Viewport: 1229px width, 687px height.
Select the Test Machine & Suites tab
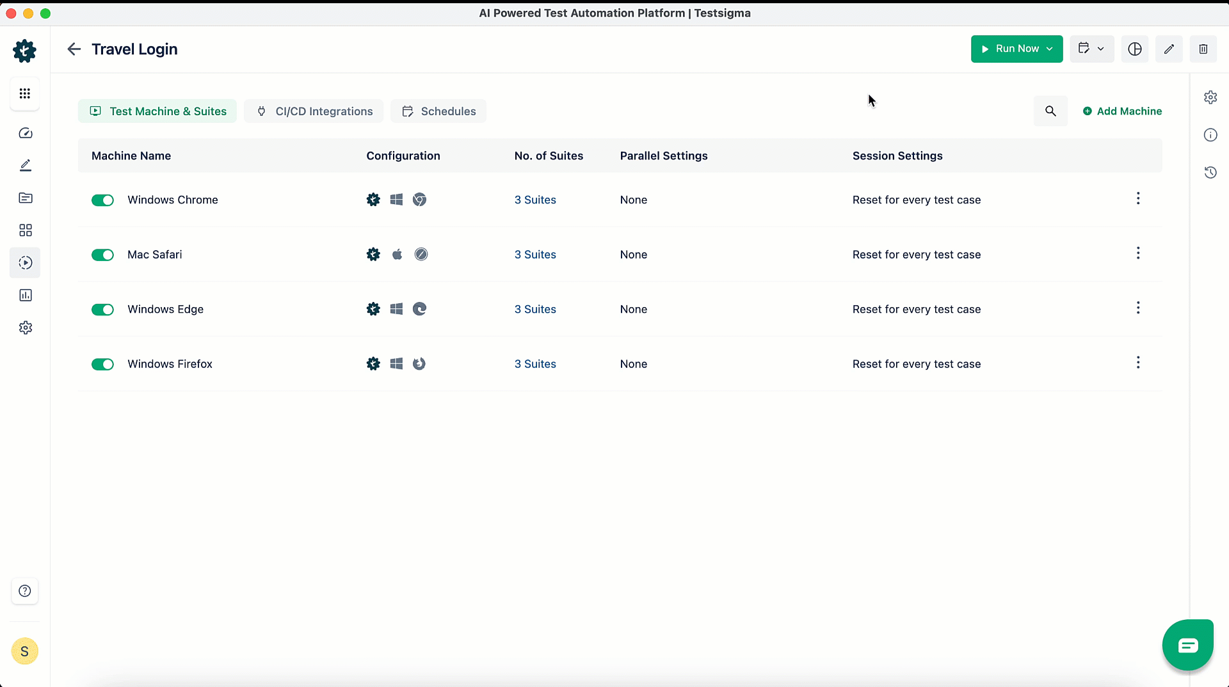tap(157, 111)
